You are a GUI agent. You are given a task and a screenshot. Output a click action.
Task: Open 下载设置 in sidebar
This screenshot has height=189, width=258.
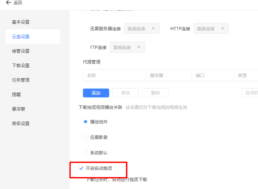(21, 66)
